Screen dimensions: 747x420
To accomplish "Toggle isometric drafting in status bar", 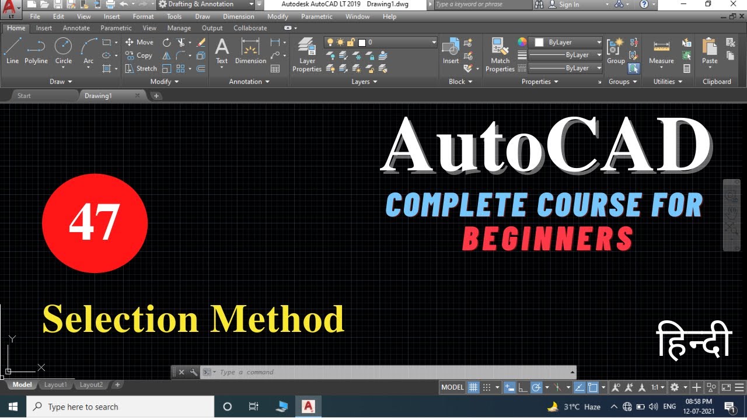I will [x=558, y=387].
